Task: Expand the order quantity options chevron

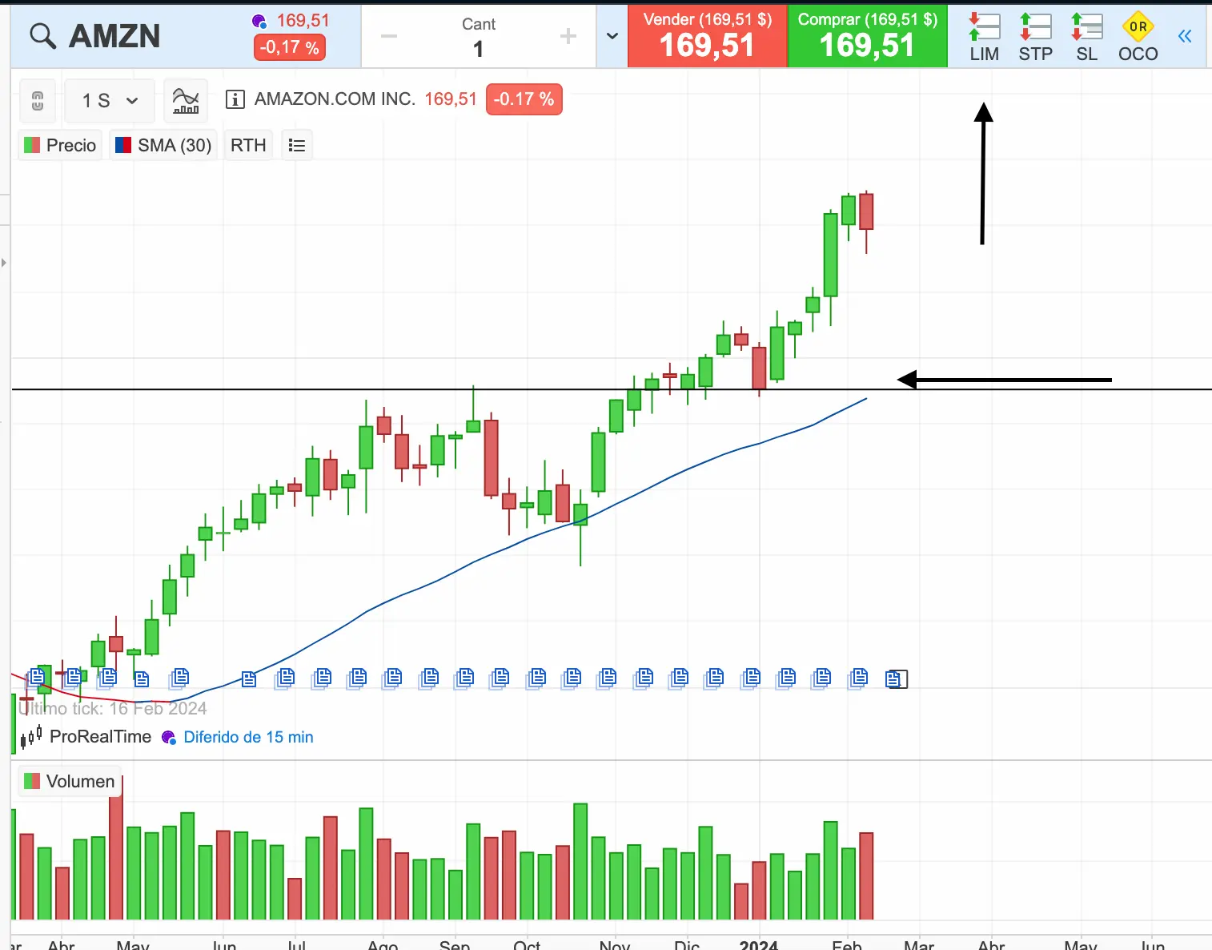Action: [612, 36]
